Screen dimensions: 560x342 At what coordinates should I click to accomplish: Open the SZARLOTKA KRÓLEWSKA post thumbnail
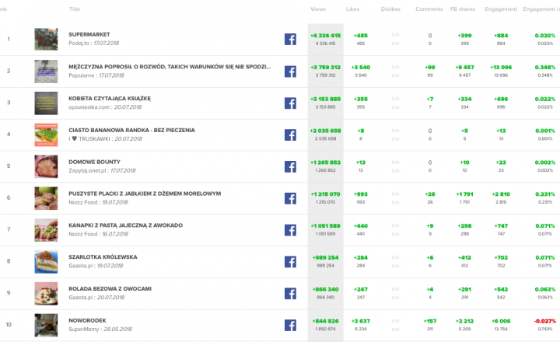(x=47, y=261)
